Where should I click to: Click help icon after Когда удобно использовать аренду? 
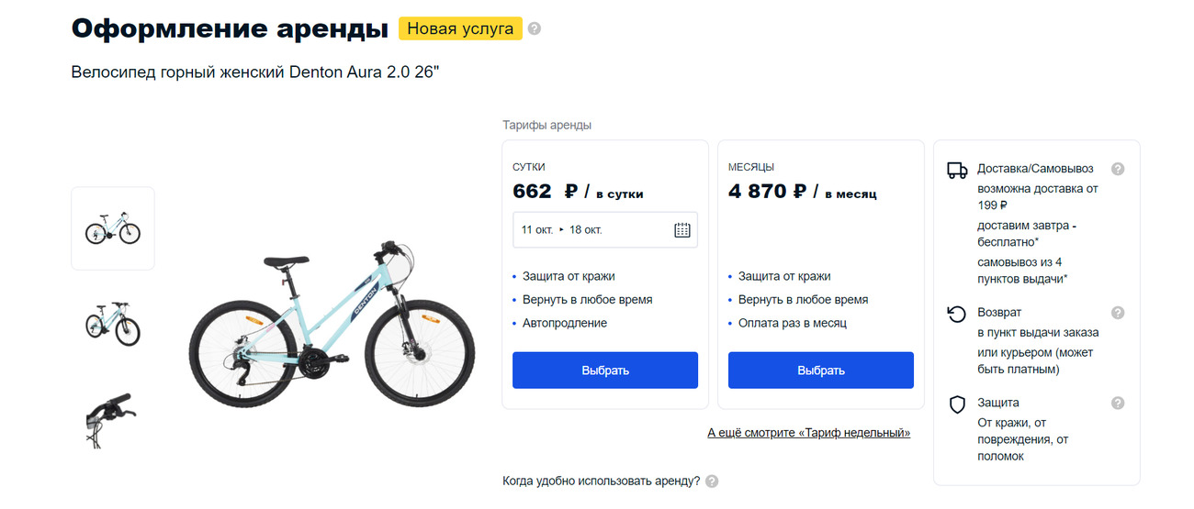coord(712,481)
